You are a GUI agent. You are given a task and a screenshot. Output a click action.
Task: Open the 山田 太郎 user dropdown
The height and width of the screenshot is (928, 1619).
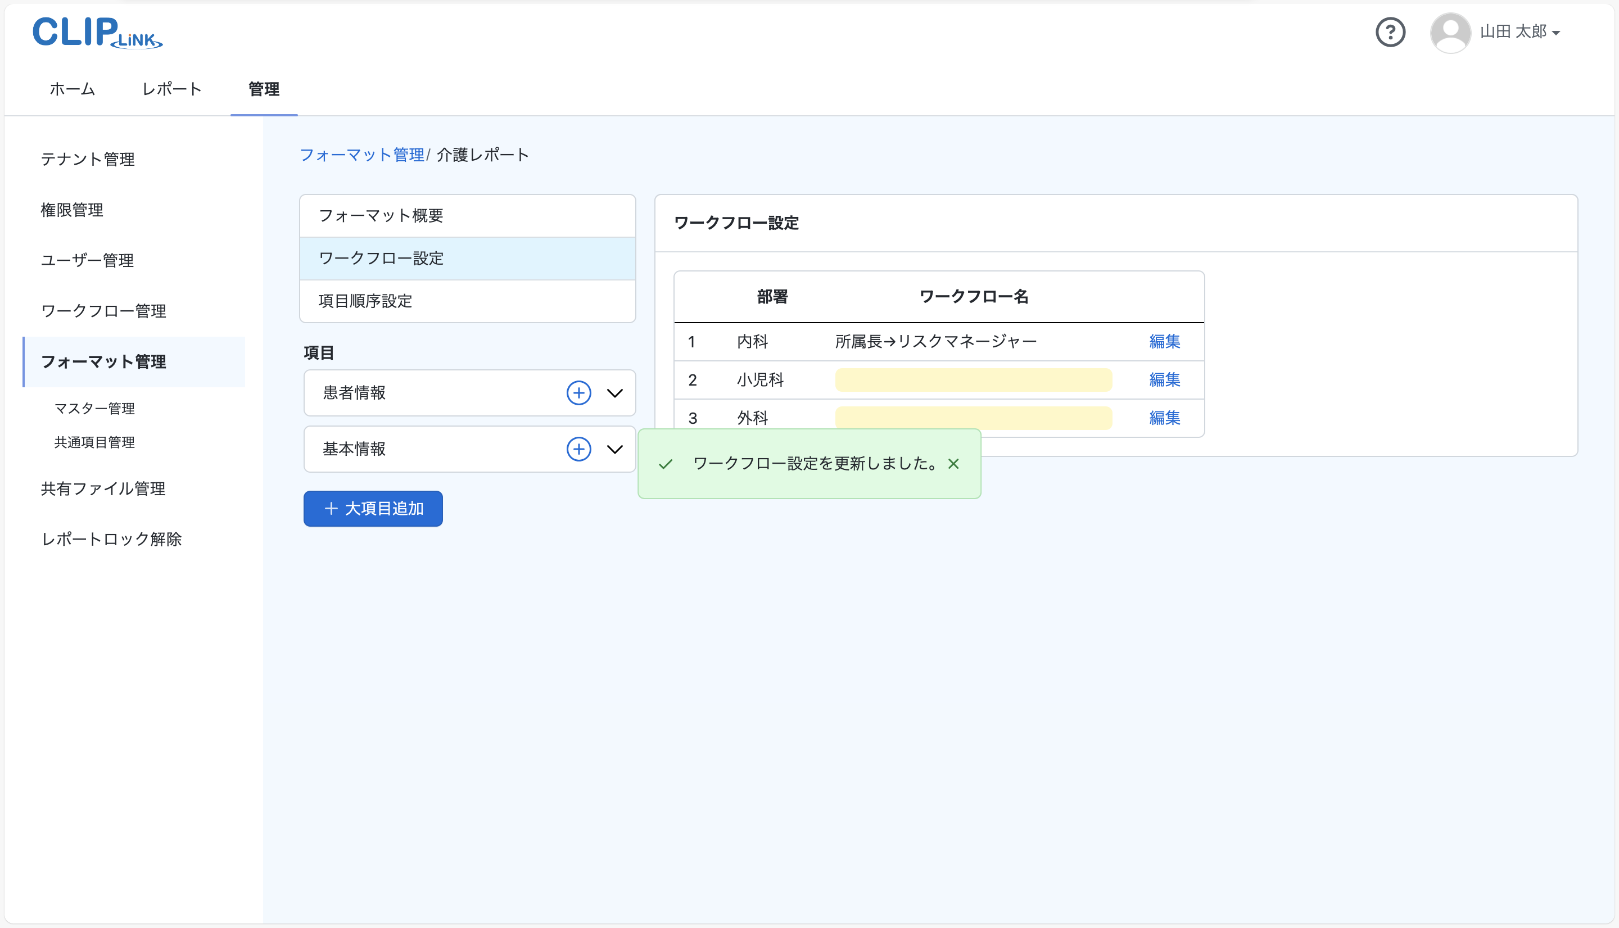pos(1519,32)
